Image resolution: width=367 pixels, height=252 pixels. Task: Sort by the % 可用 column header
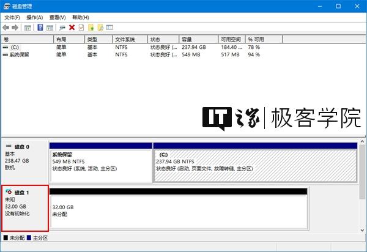[264, 39]
